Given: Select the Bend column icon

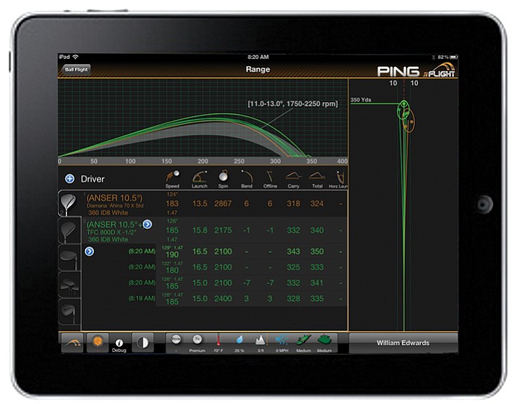Looking at the screenshot, I should tap(247, 179).
